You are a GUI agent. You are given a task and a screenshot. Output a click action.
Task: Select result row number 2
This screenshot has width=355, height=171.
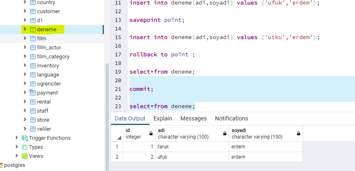[x=117, y=157]
